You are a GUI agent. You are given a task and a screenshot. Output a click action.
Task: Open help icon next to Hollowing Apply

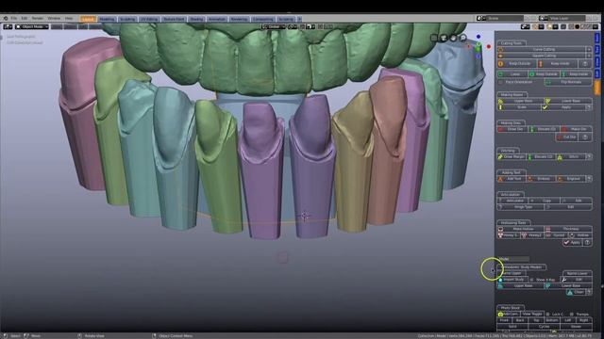tap(587, 243)
